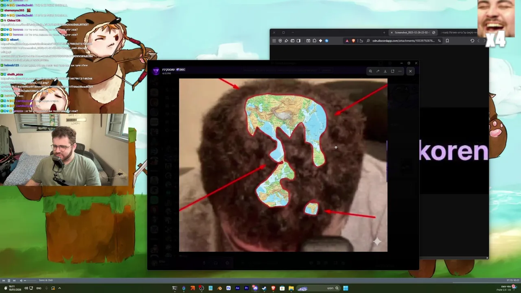This screenshot has width=521, height=293.
Task: Open Brave extensions puzzle icon
Action: tap(315, 41)
